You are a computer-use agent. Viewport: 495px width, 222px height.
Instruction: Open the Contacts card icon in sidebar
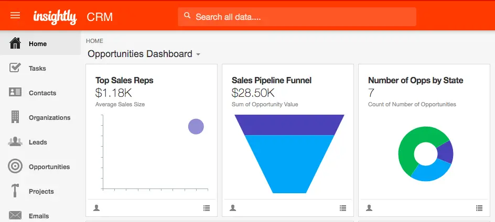point(15,92)
